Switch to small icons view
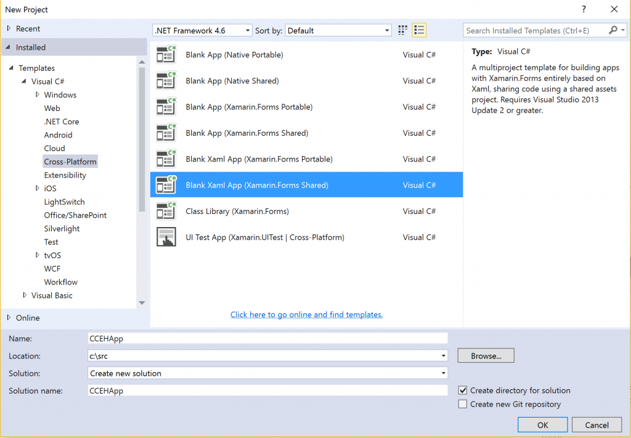 pyautogui.click(x=402, y=30)
